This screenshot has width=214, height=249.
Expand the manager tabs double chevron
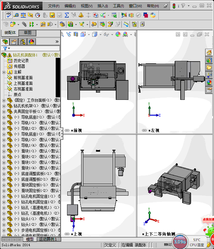pos(57,42)
